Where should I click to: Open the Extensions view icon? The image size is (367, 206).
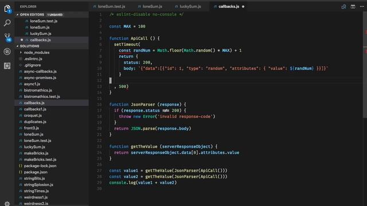(x=7, y=66)
